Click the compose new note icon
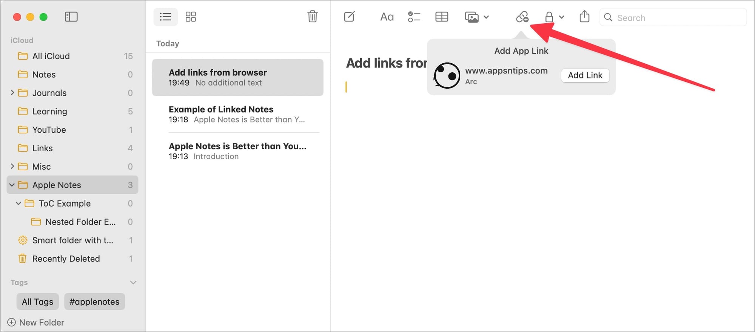Viewport: 755px width, 332px height. [x=349, y=17]
